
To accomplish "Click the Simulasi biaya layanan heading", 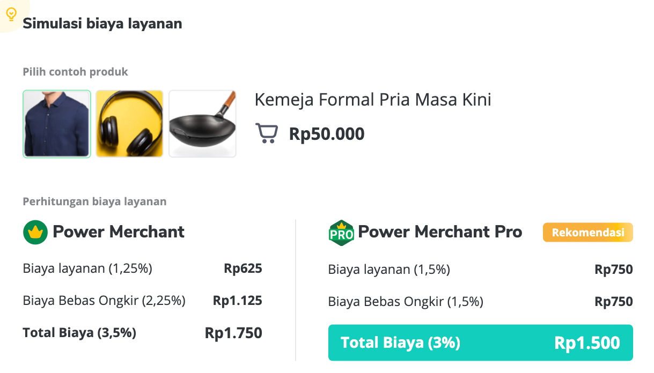I will (102, 24).
